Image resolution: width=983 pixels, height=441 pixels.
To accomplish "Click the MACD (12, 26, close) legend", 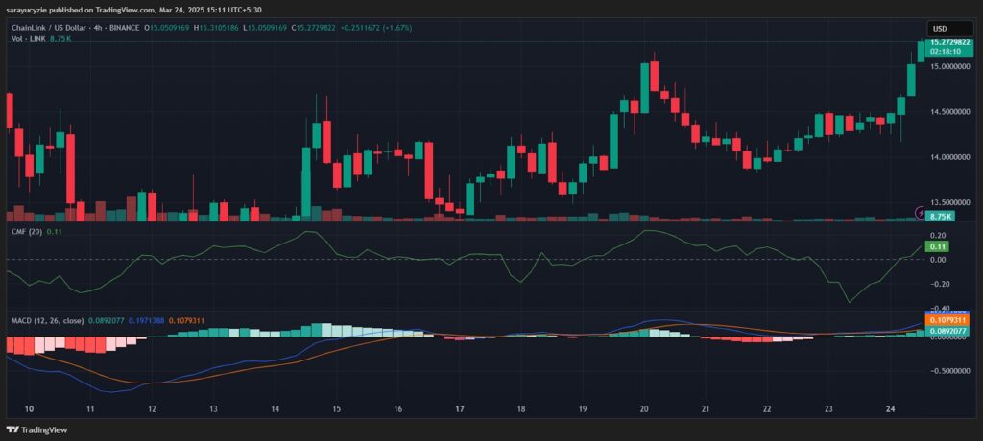I will click(44, 320).
